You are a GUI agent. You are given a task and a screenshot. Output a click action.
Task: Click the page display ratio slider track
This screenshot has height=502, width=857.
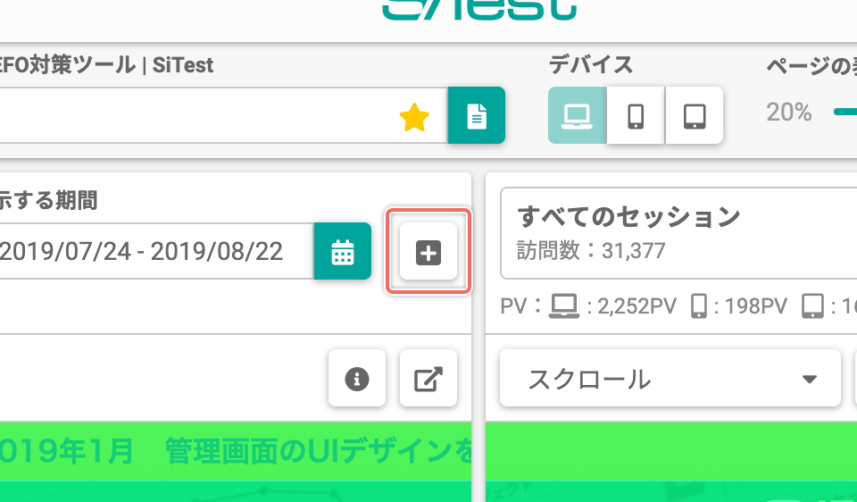(845, 113)
